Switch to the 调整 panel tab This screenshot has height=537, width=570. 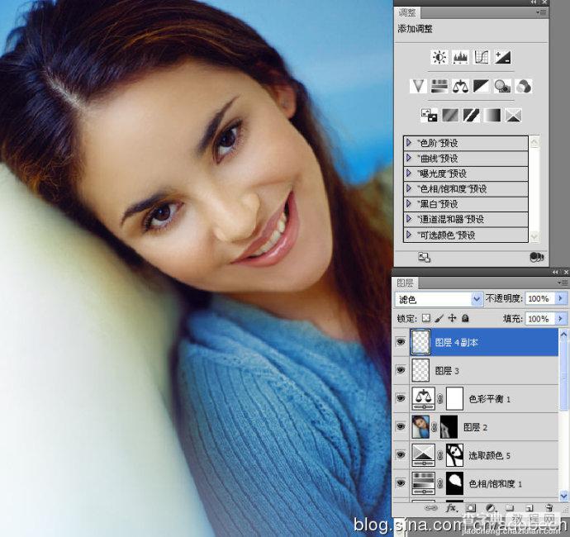tap(407, 12)
